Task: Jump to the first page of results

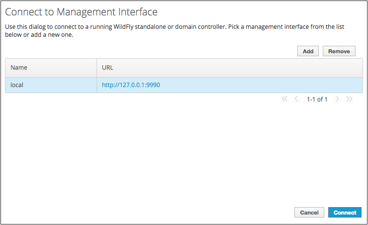Action: click(284, 99)
